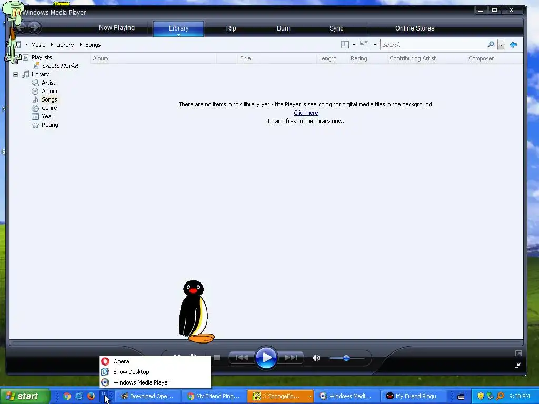
Task: Switch to compact mode via corner arrow
Action: point(518,365)
